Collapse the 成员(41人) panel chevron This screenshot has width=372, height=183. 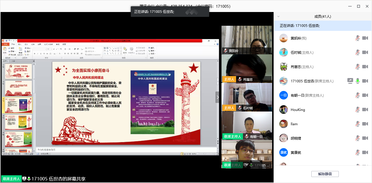[x=278, y=17]
